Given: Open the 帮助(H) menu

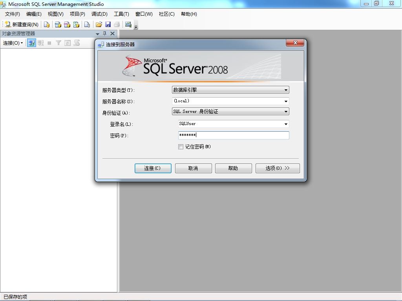Looking at the screenshot, I should pos(189,14).
